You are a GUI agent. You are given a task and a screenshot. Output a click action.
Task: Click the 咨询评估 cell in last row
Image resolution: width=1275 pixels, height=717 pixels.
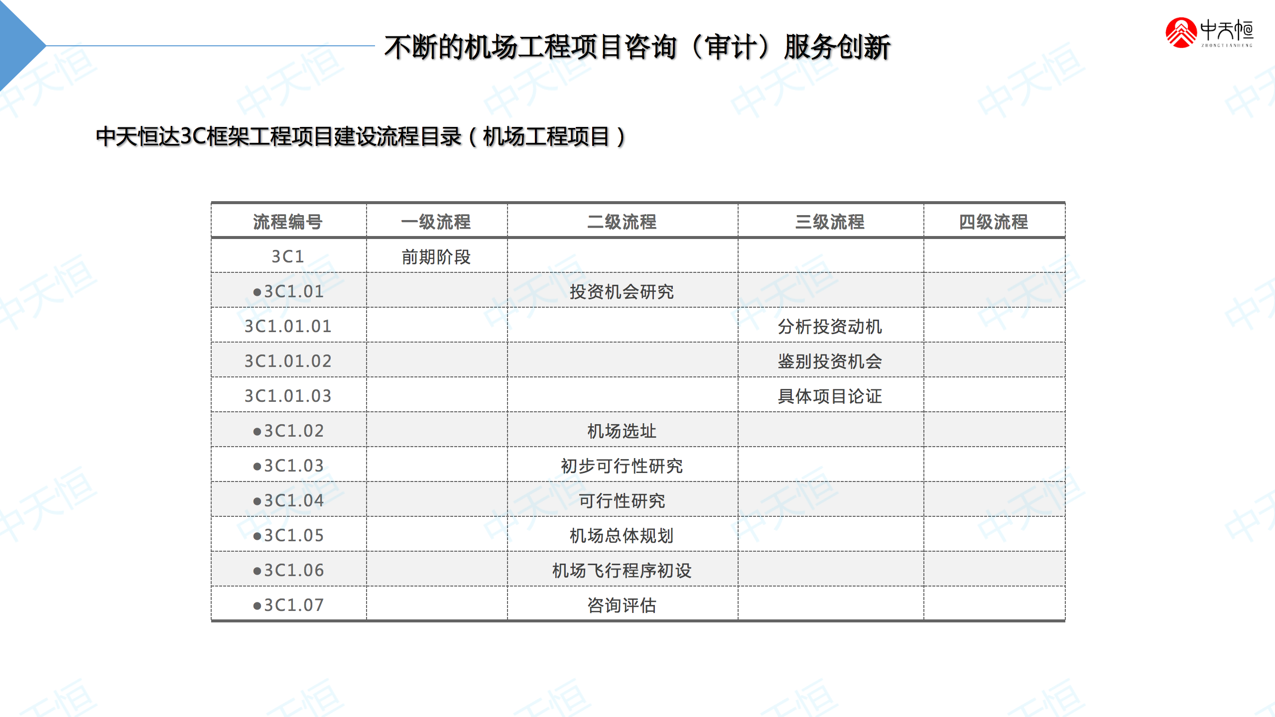point(622,605)
